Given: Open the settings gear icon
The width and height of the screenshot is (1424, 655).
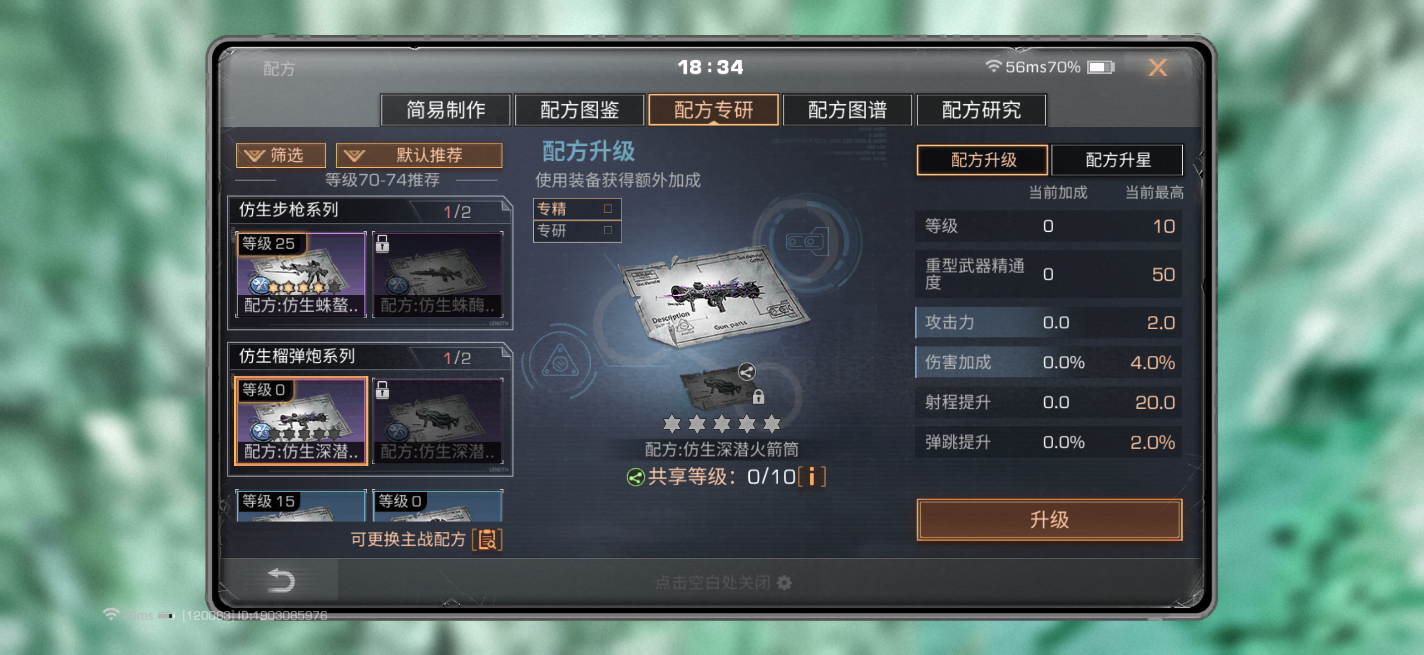Looking at the screenshot, I should pos(784,583).
